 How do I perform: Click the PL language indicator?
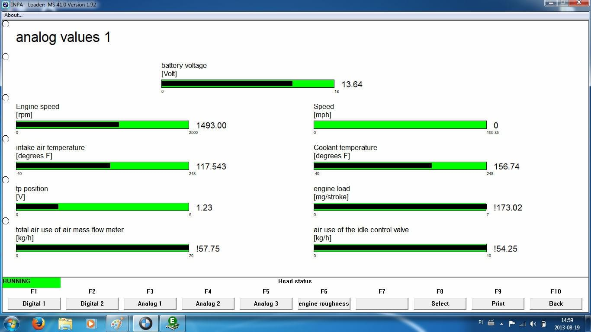(482, 323)
